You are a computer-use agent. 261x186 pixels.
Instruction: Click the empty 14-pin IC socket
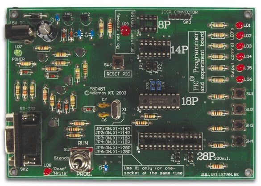click(155, 49)
